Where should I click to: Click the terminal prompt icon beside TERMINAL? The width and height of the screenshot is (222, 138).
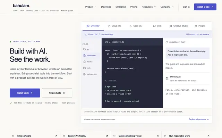pos(105,81)
